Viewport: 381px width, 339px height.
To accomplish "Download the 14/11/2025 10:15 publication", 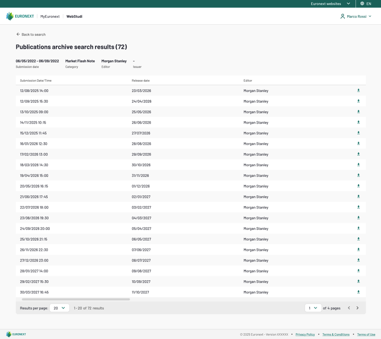I will pos(358,122).
